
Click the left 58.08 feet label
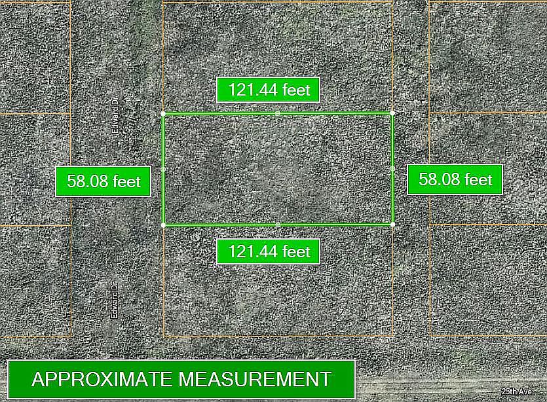(x=104, y=181)
